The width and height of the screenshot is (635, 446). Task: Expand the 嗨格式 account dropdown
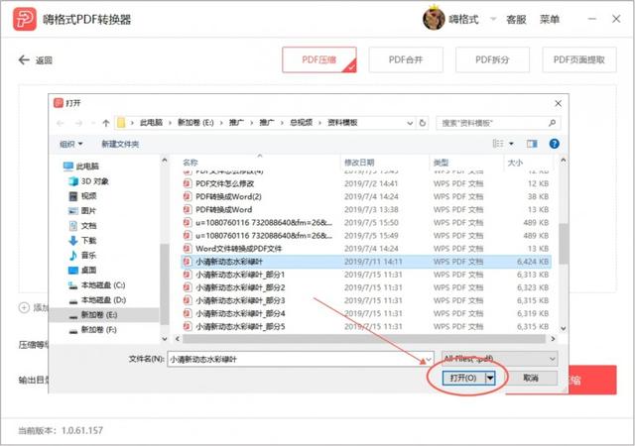tap(493, 19)
